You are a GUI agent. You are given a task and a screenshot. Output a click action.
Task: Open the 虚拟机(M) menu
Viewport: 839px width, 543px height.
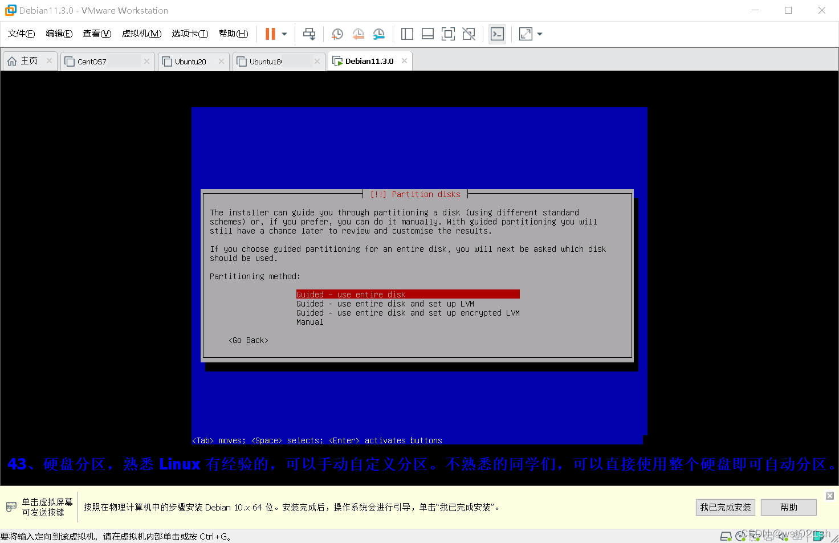click(141, 34)
